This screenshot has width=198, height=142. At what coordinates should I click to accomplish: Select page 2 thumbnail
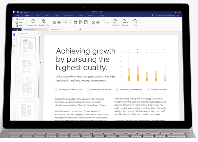click(27, 68)
